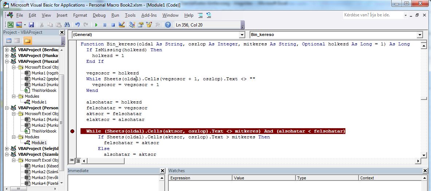Click the Reset stop icon
431x191 pixels.
pos(113,25)
